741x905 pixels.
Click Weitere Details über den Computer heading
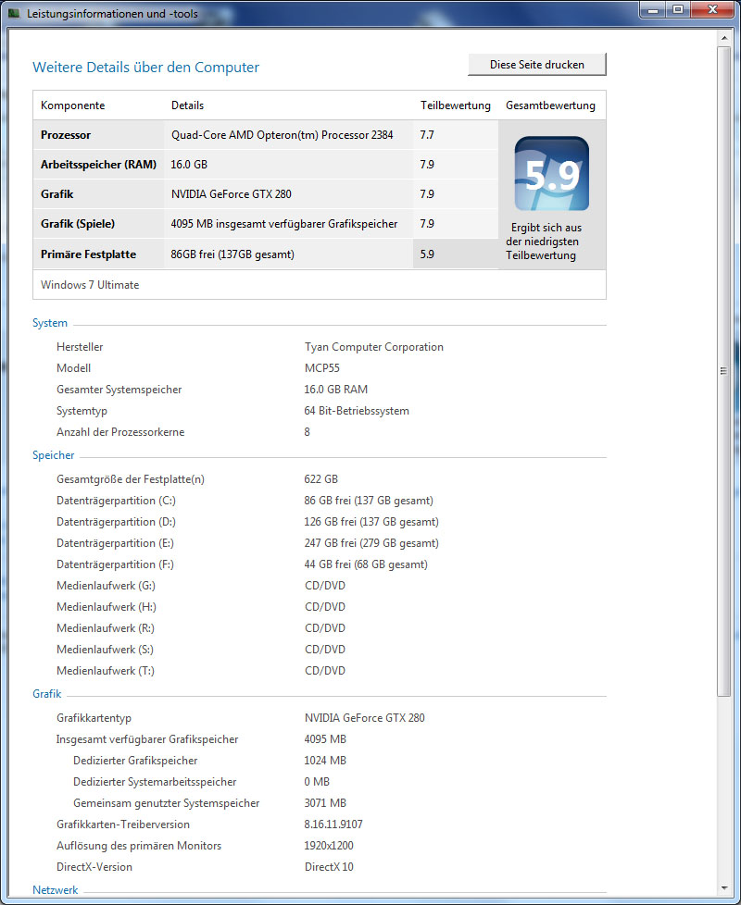click(x=145, y=68)
